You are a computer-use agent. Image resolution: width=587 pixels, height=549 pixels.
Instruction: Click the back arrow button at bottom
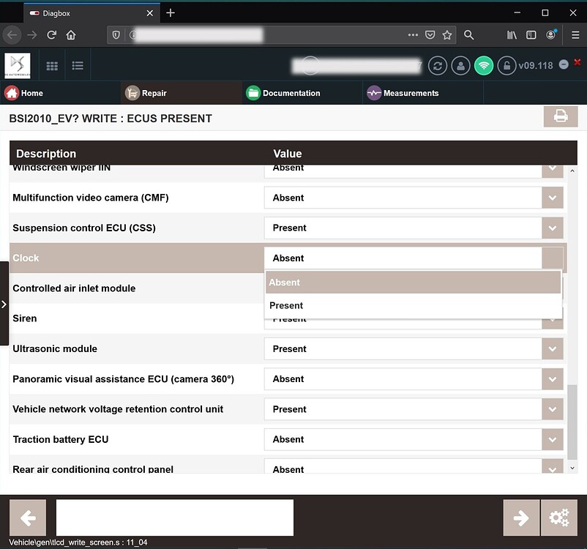(x=28, y=518)
